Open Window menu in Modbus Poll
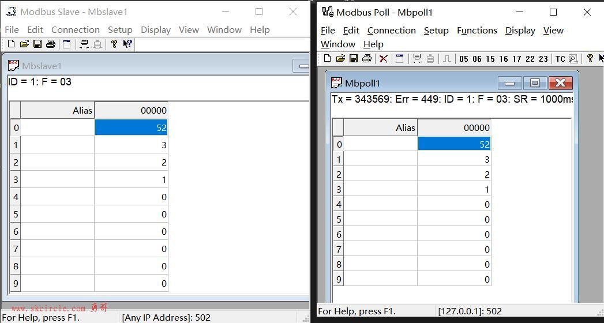The image size is (604, 323). click(x=338, y=44)
